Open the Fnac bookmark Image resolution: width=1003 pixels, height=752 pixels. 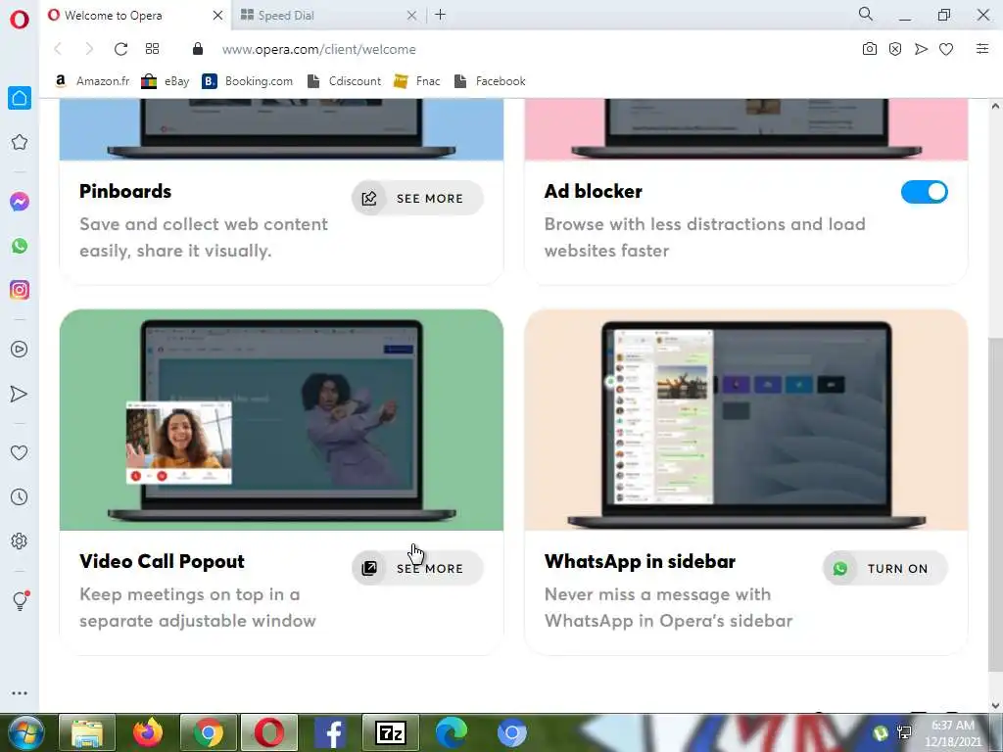click(417, 81)
